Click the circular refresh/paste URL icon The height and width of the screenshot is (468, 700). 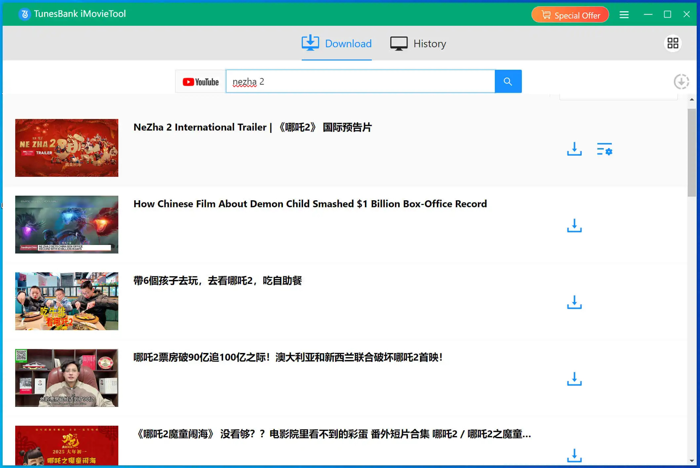[682, 82]
